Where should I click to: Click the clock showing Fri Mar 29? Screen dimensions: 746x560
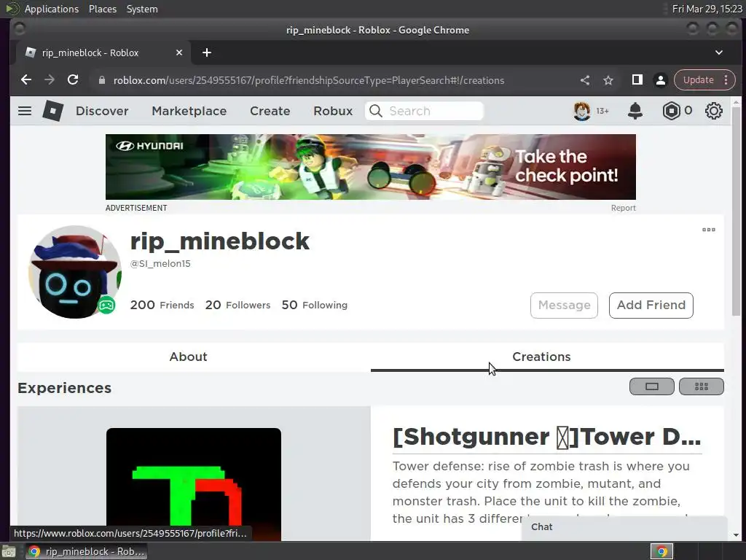707,9
